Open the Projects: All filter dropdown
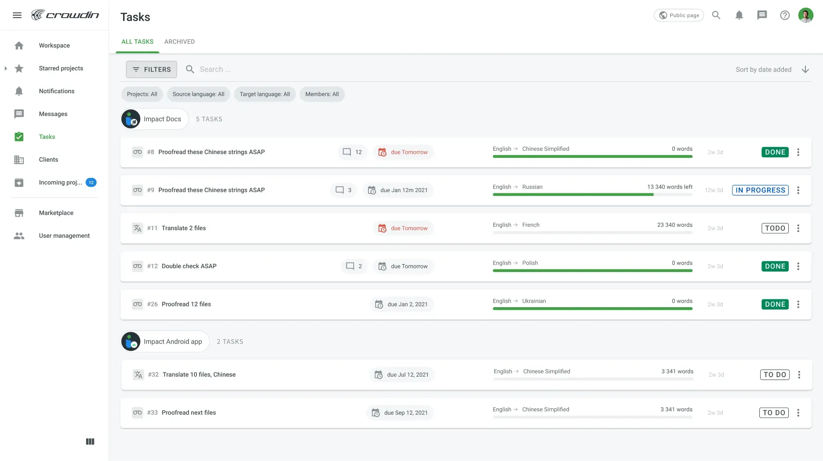 [142, 94]
